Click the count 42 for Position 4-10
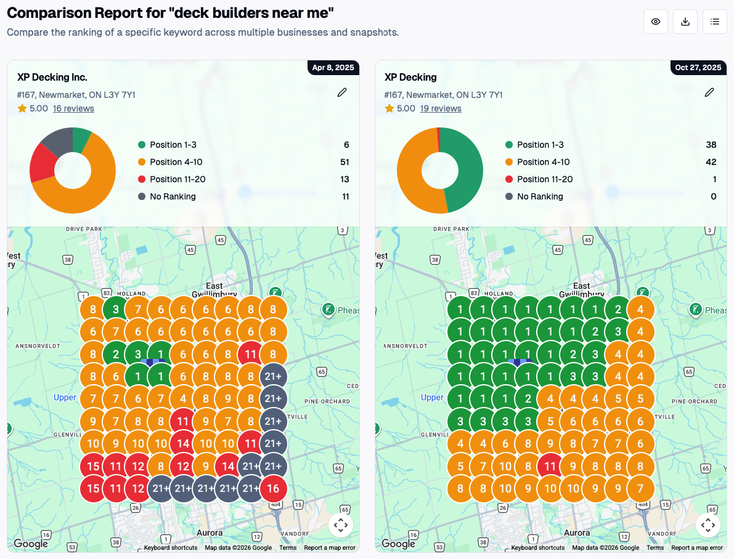This screenshot has height=559, width=734. click(711, 163)
